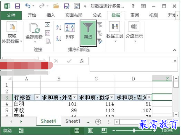
Task: Click into the formula bar input
Action: [x=132, y=64]
